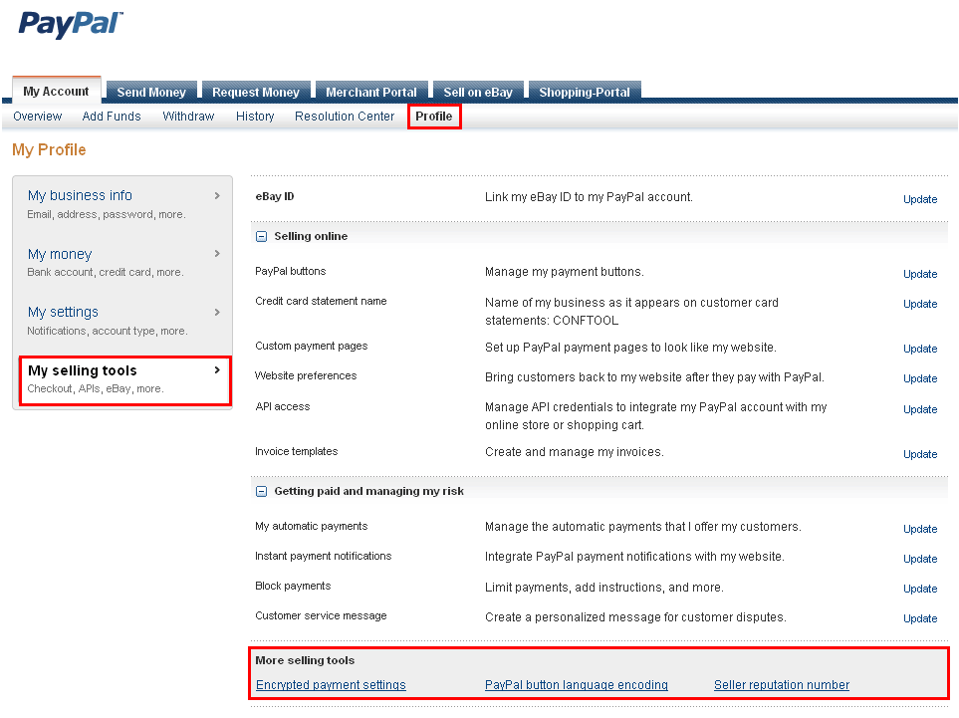Screen dimensions: 959x718
Task: Click the 'Website preferences' label
Action: pyautogui.click(x=306, y=375)
